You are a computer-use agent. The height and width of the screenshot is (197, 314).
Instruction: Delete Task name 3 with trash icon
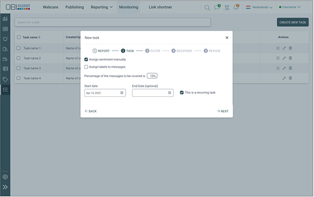(291, 68)
